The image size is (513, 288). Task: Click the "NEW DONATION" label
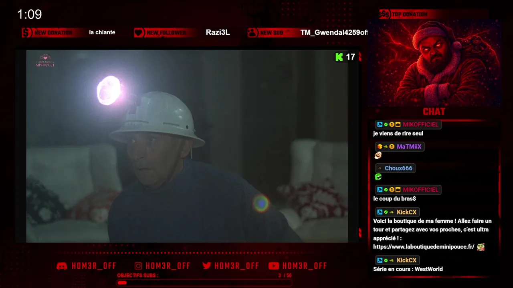click(53, 33)
